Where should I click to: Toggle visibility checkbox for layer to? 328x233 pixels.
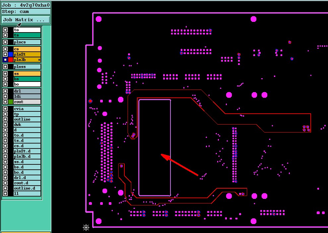point(5,30)
